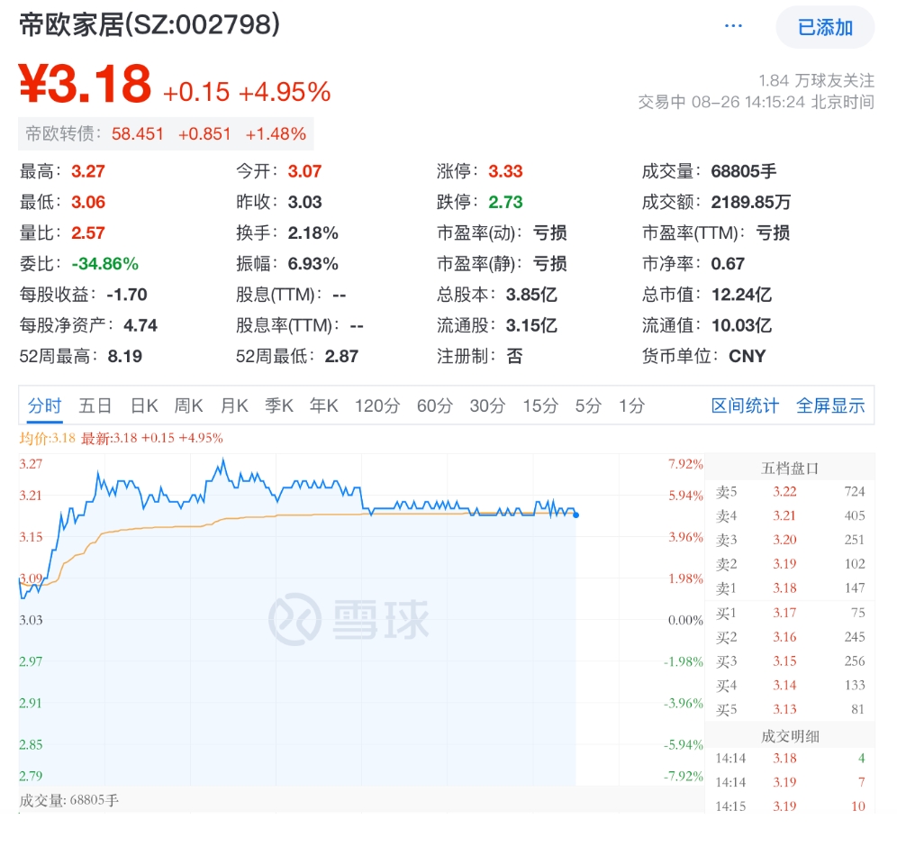Select the 卖5 order row at 3.22

coord(790,492)
